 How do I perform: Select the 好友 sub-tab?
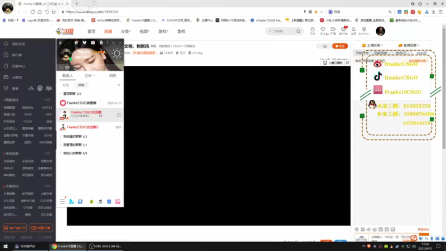[x=66, y=85]
